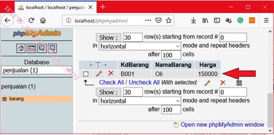The width and height of the screenshot is (274, 135).
Task: Click the Check All link
Action: 111,83
